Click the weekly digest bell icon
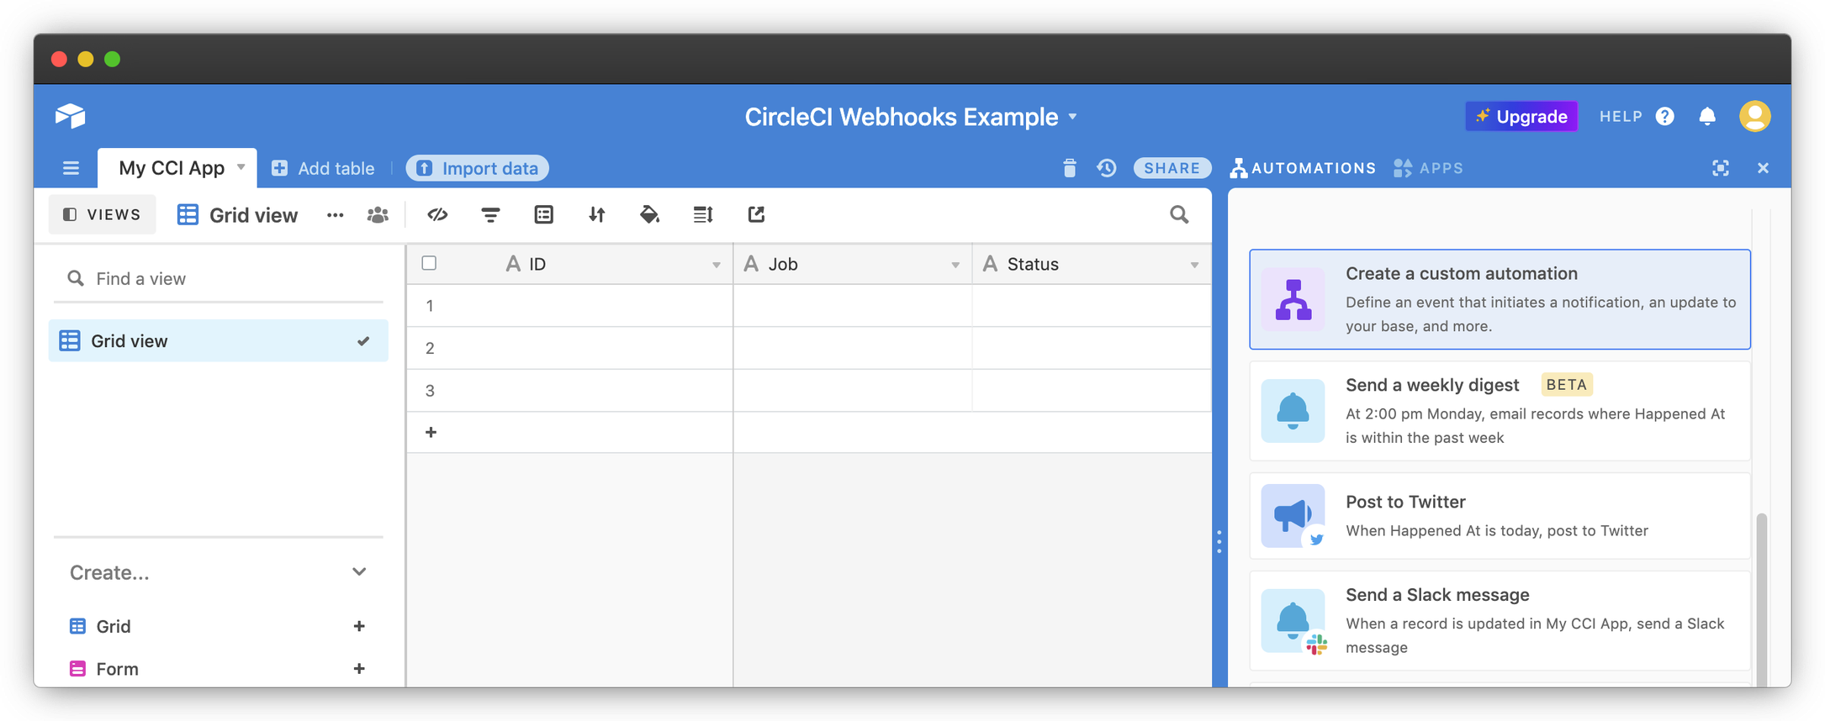 (1293, 411)
